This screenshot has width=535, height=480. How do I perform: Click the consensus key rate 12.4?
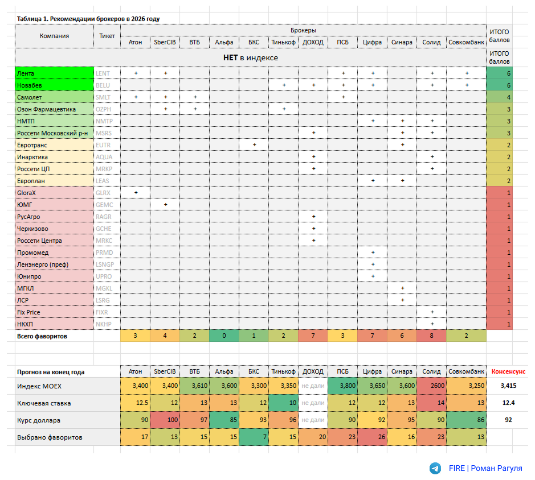[508, 403]
